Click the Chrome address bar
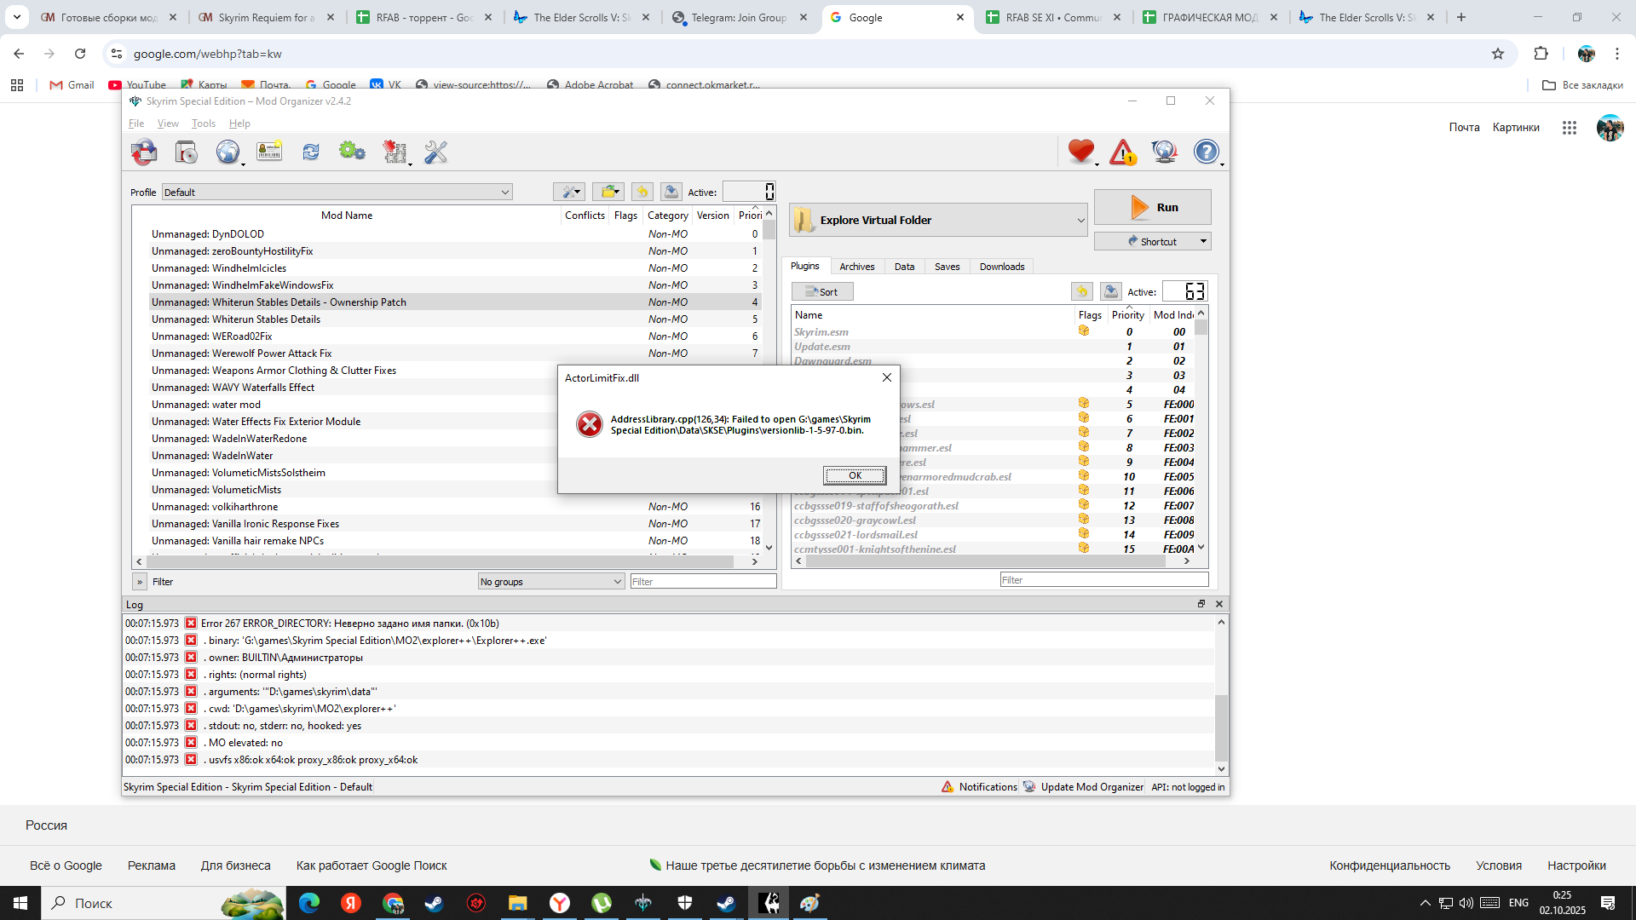 click(x=801, y=54)
